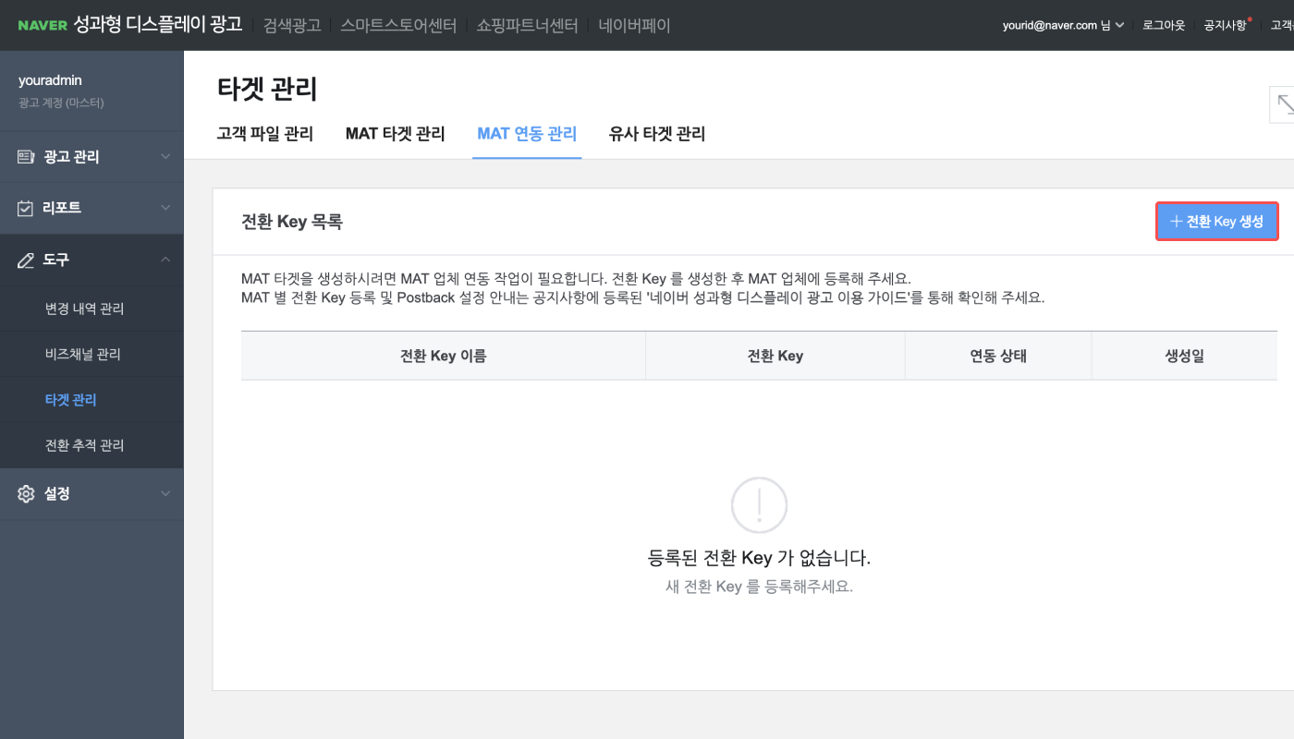Click the 전환 Key 목록 heading

click(292, 223)
